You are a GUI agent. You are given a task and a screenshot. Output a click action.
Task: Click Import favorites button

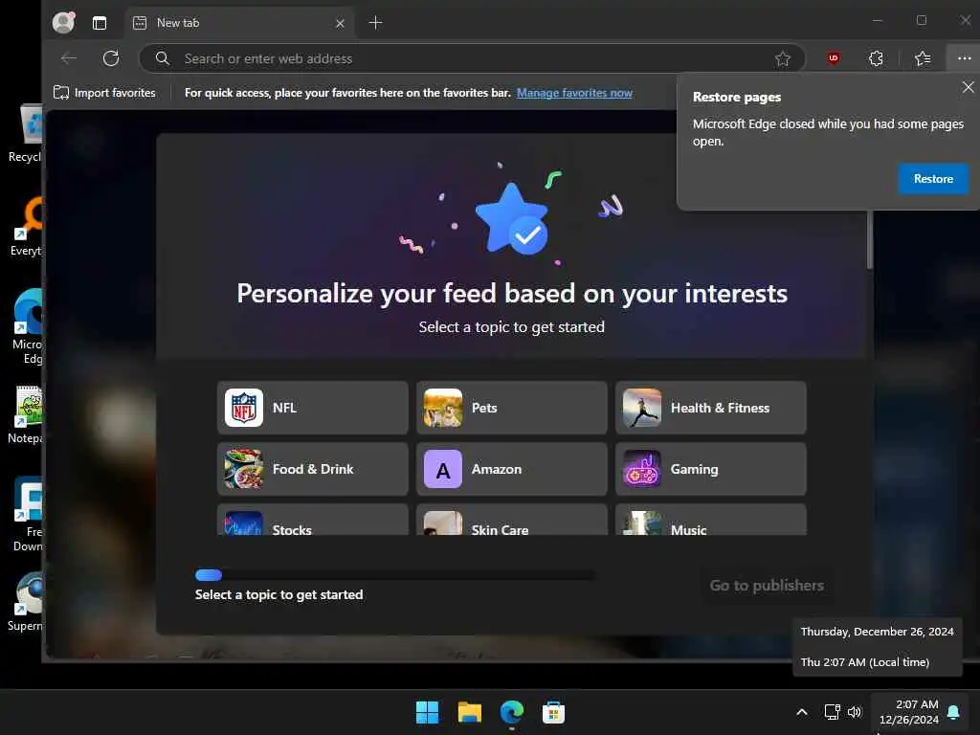coord(104,93)
